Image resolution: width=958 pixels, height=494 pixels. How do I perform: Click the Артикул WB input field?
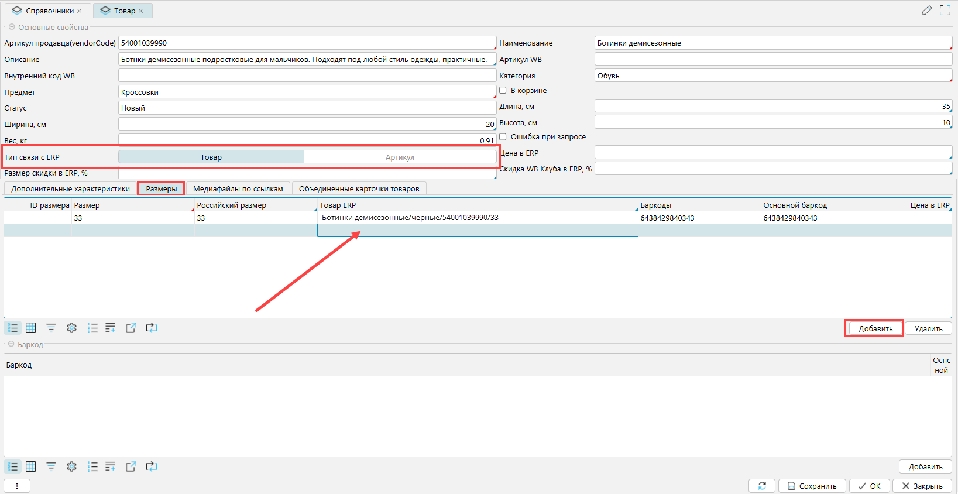[x=773, y=59]
